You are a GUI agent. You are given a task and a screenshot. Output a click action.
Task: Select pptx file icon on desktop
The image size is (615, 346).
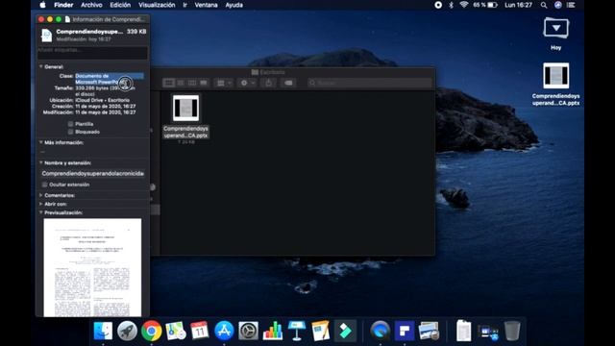tap(555, 75)
